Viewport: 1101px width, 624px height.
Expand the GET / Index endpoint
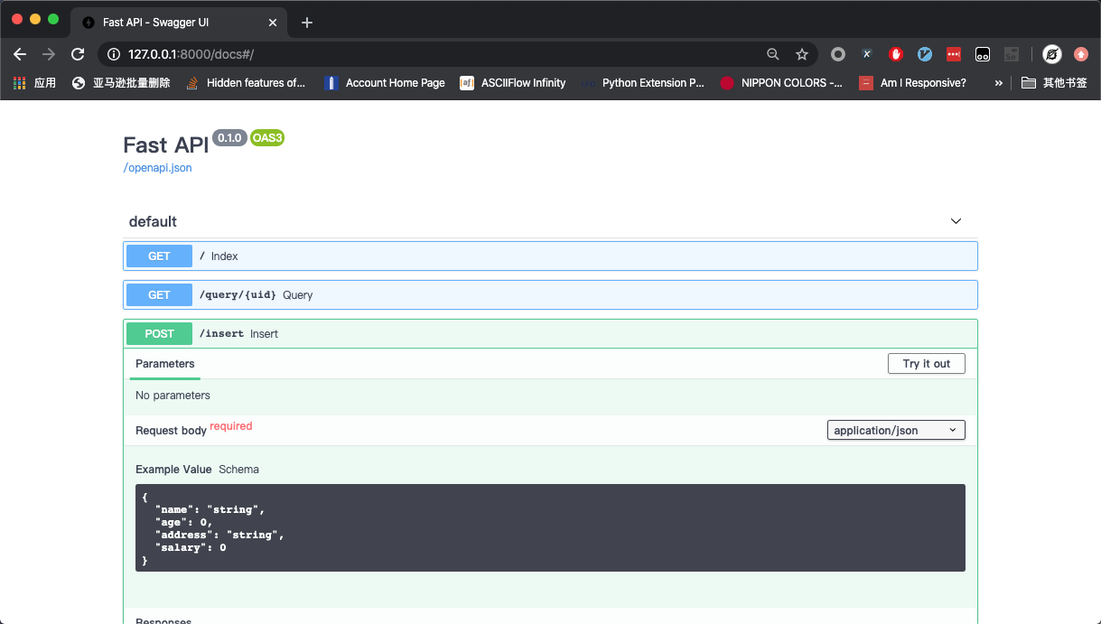click(x=550, y=256)
